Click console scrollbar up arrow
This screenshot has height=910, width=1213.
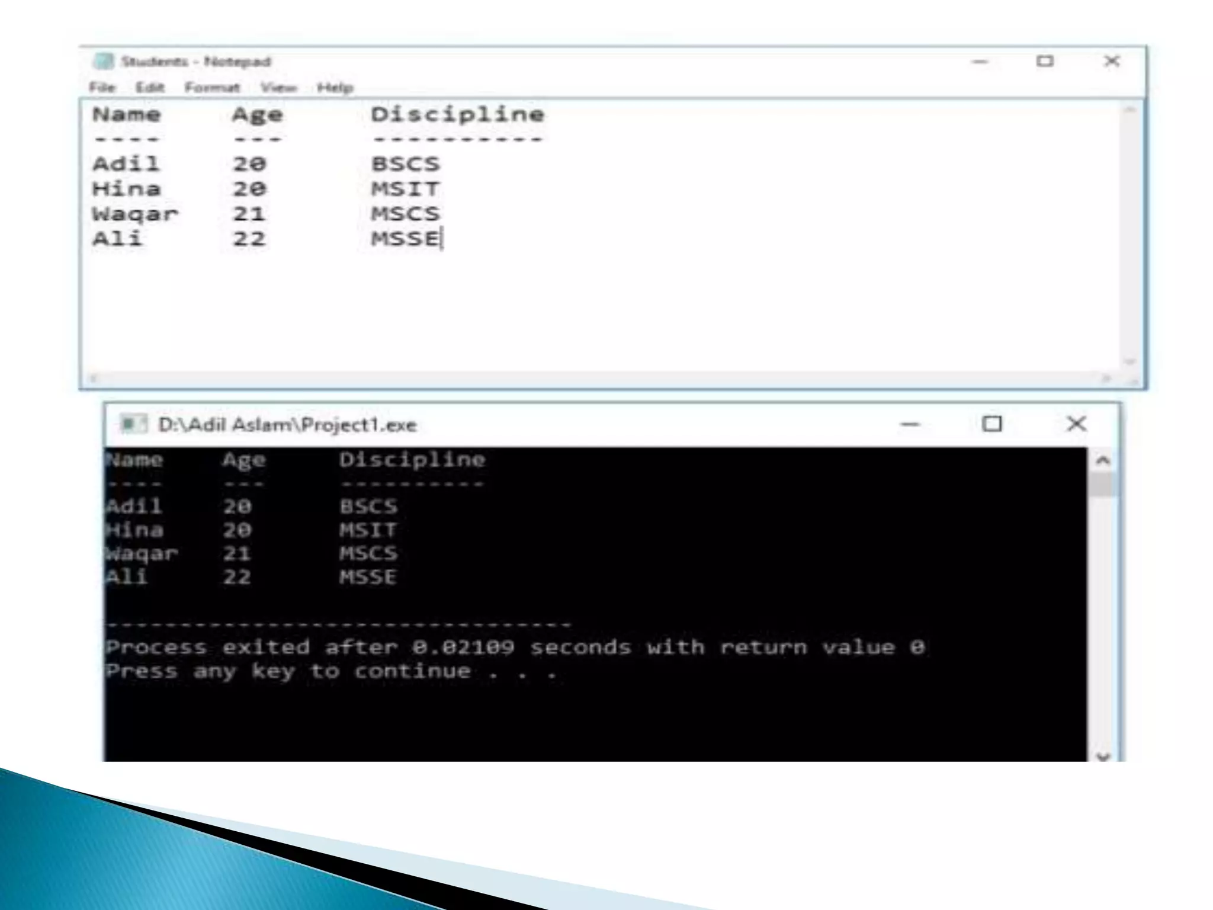(x=1103, y=460)
